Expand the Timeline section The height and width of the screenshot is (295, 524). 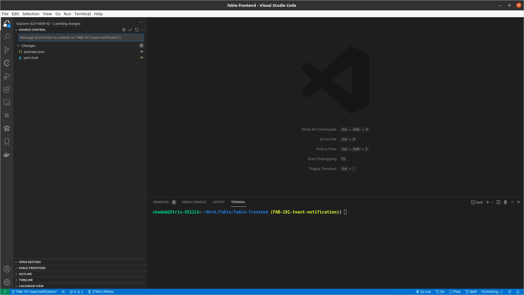pos(80,280)
